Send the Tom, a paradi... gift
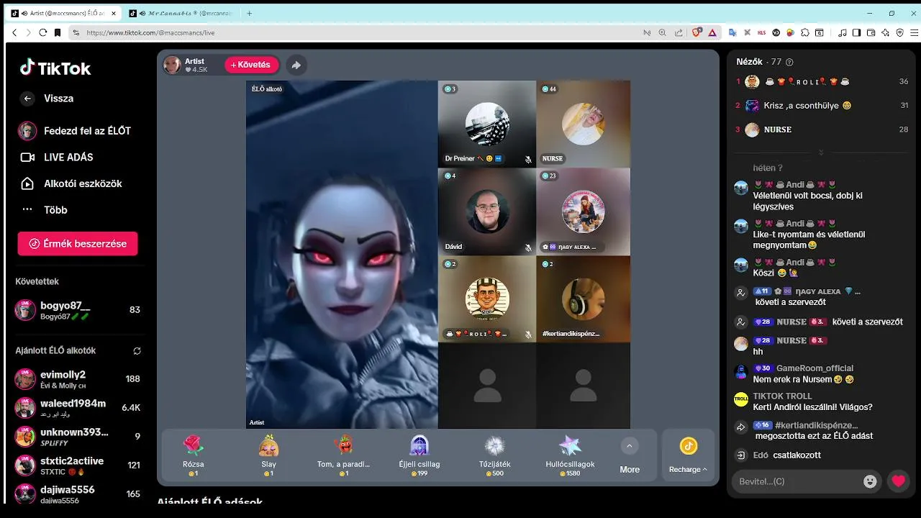Screen dimensions: 921x518 point(343,455)
